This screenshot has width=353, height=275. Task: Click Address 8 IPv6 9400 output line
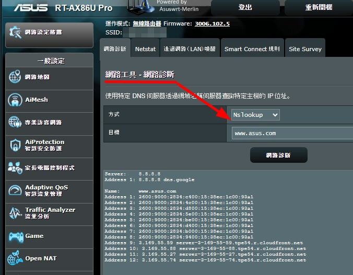coord(179,237)
